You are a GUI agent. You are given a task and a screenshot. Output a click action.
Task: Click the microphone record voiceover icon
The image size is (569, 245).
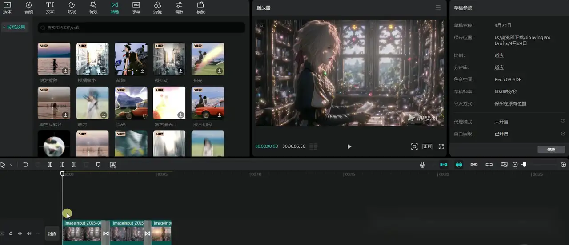422,165
